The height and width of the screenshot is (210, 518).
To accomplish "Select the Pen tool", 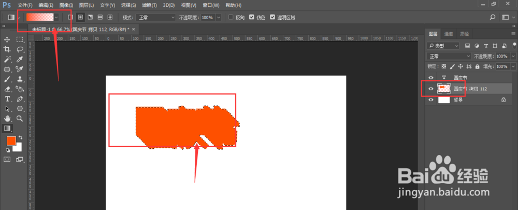I will click(x=20, y=99).
